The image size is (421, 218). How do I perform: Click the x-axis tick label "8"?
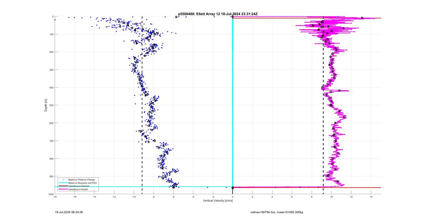[312, 197]
